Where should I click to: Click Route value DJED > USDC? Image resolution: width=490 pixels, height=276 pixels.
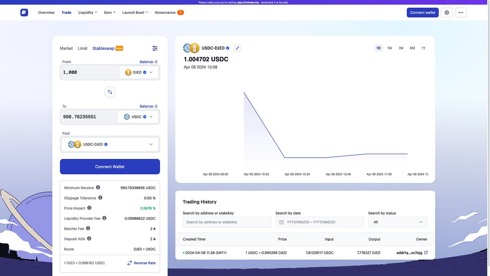(144, 249)
